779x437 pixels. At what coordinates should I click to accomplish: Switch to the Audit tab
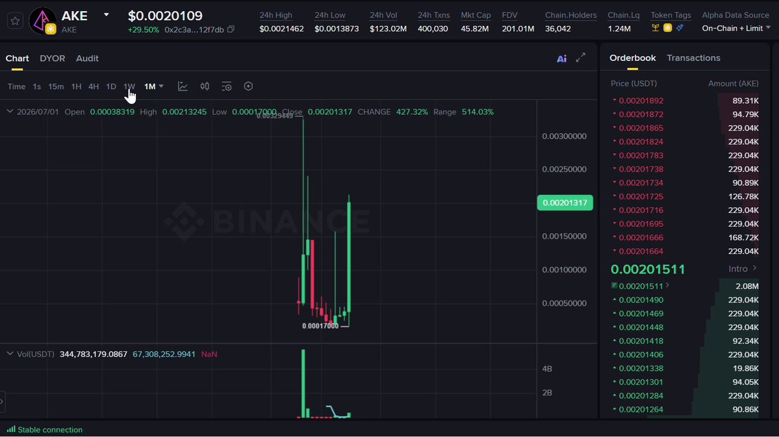click(87, 58)
